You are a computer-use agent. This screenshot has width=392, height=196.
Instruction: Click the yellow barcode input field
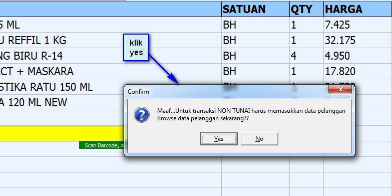point(63,133)
